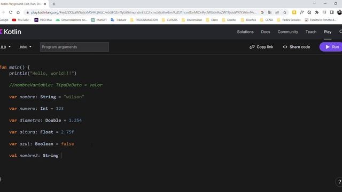Click the Google icon in address bar
Viewport: 342px width, 192px height.
[x=262, y=12]
